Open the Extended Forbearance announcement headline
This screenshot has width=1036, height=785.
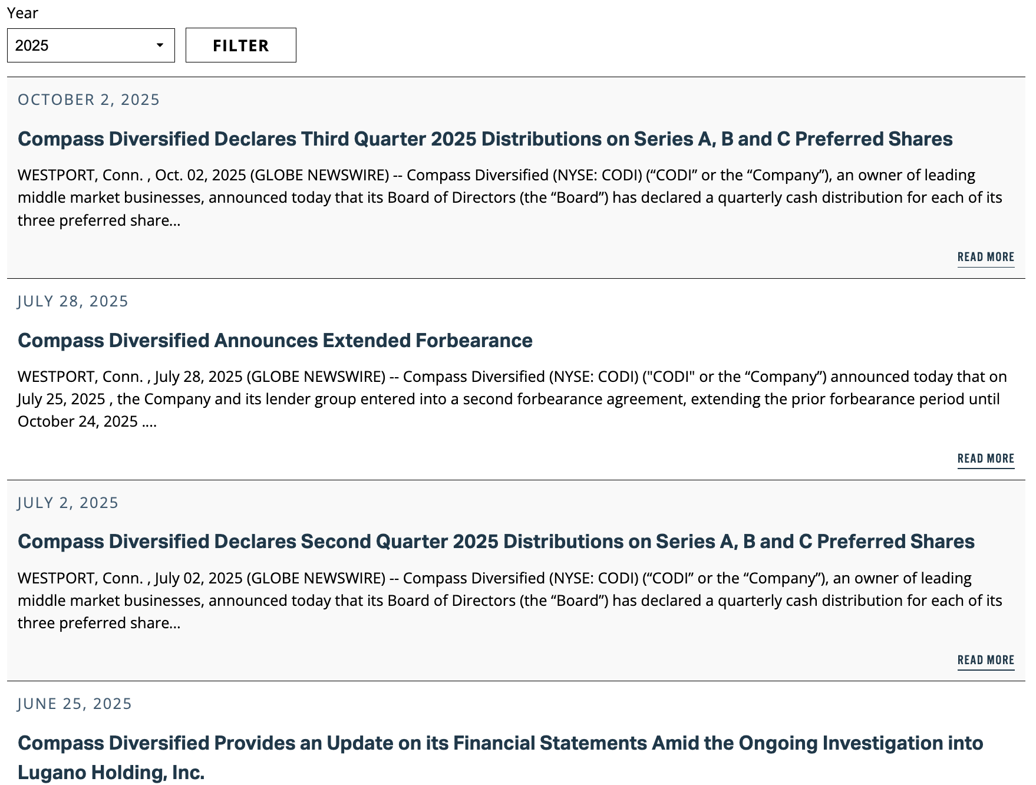[x=275, y=341]
